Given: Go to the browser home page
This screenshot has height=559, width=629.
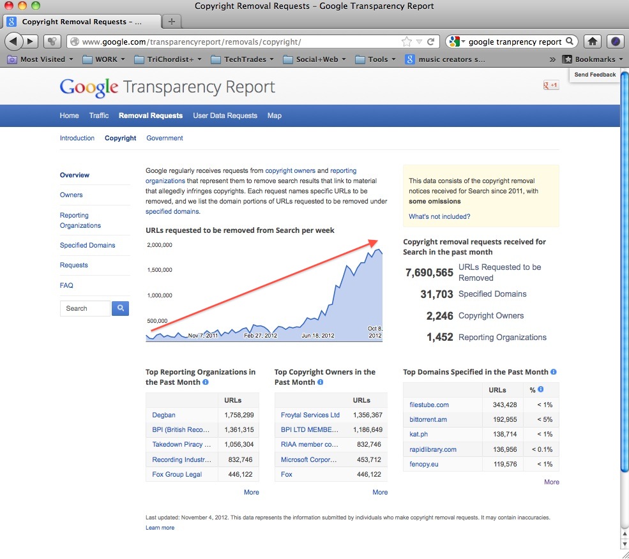Looking at the screenshot, I should (x=593, y=41).
